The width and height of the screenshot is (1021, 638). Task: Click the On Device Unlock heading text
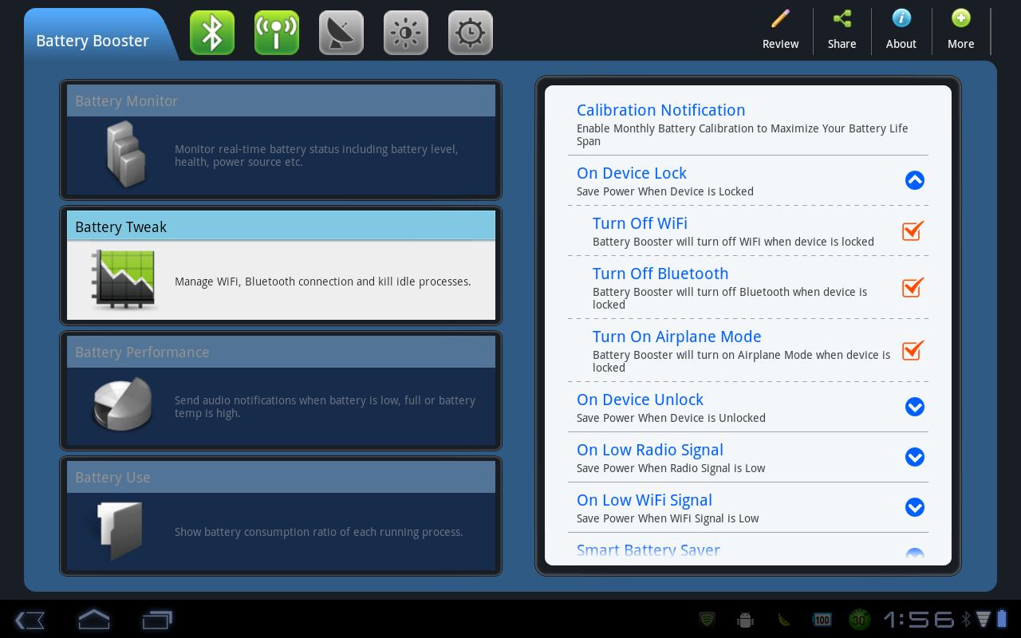pos(640,400)
